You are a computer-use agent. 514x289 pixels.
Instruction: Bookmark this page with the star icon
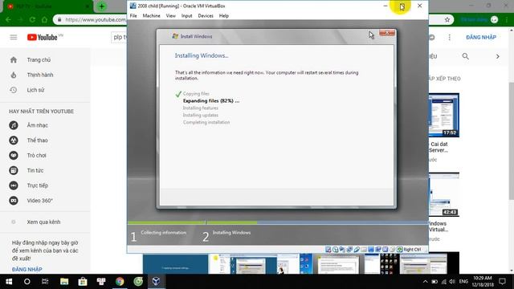coord(447,19)
